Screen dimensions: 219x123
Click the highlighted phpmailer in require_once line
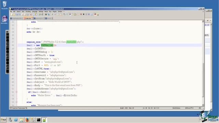pos(71,42)
